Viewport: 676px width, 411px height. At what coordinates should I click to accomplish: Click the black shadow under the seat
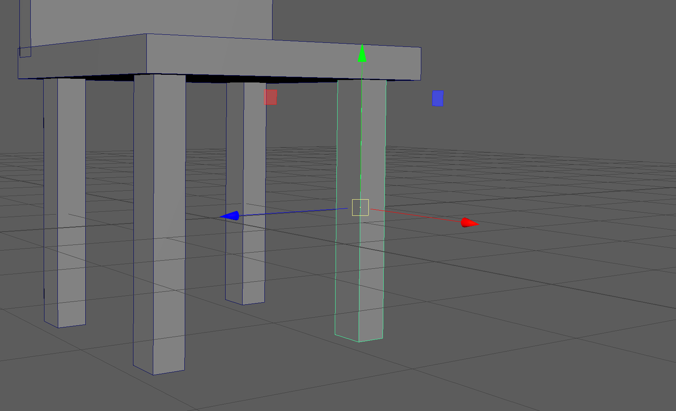(210, 78)
